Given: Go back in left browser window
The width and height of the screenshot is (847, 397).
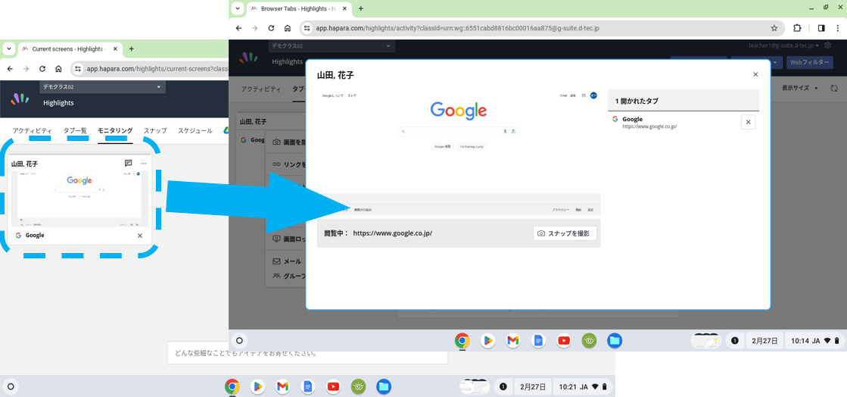Looking at the screenshot, I should pyautogui.click(x=10, y=69).
